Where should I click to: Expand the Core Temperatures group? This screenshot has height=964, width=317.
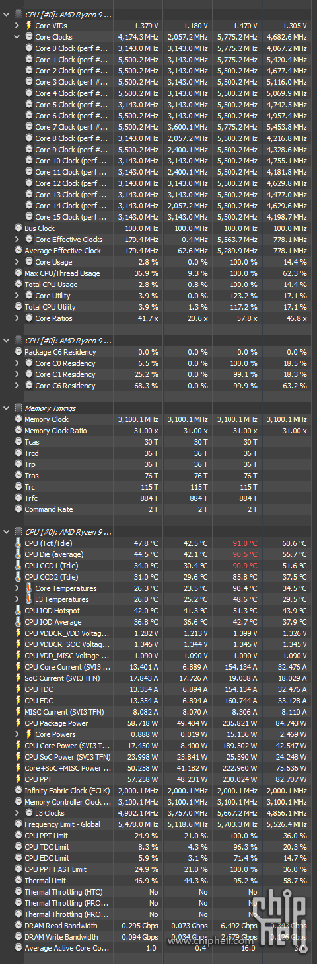17,588
